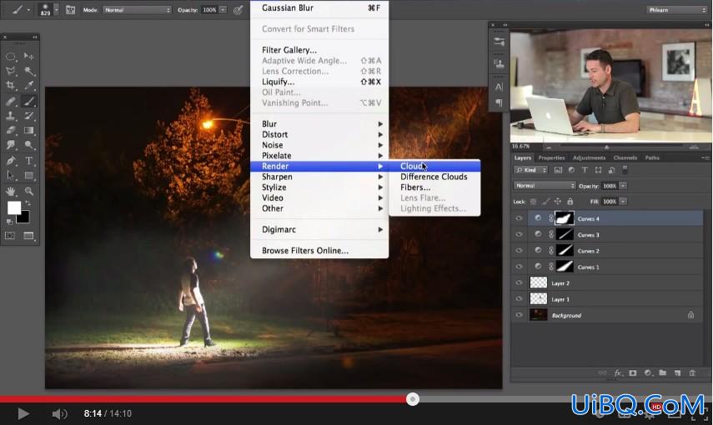Click Browse Filters Online...
This screenshot has width=713, height=425.
305,251
